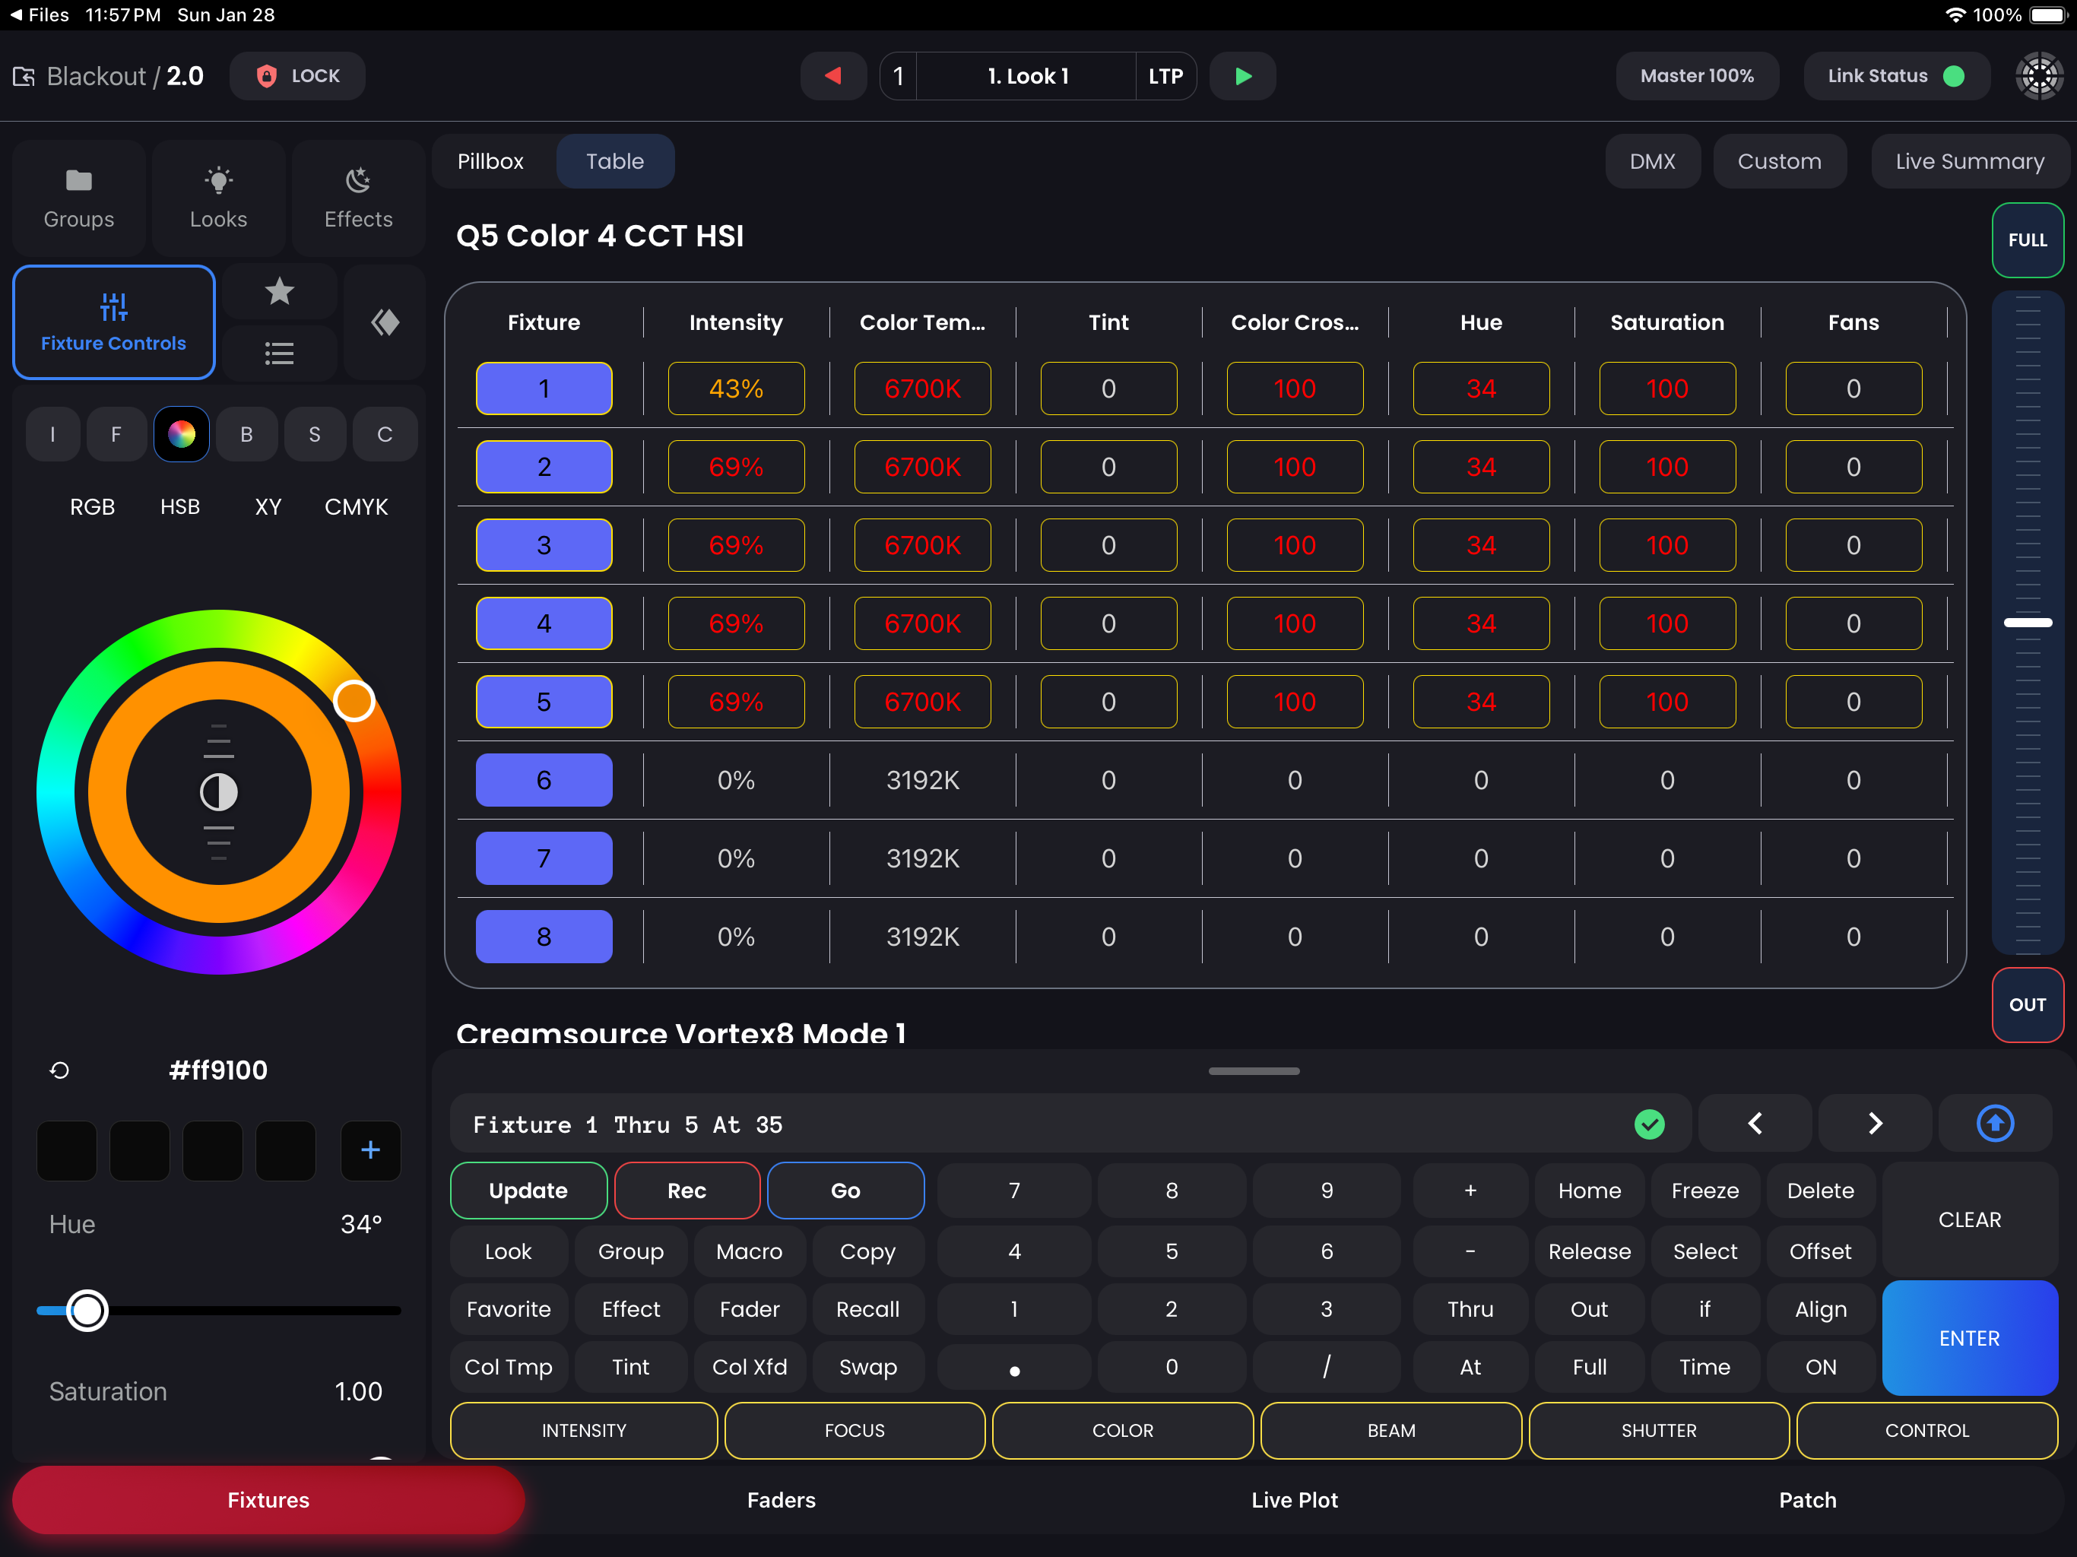Open the DMX view
The height and width of the screenshot is (1557, 2077).
(x=1653, y=161)
